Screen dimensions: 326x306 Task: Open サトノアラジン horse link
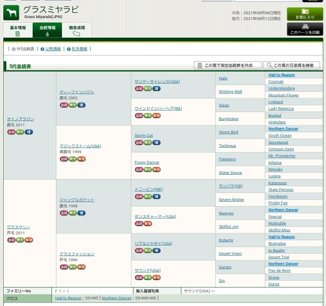pyautogui.click(x=21, y=119)
